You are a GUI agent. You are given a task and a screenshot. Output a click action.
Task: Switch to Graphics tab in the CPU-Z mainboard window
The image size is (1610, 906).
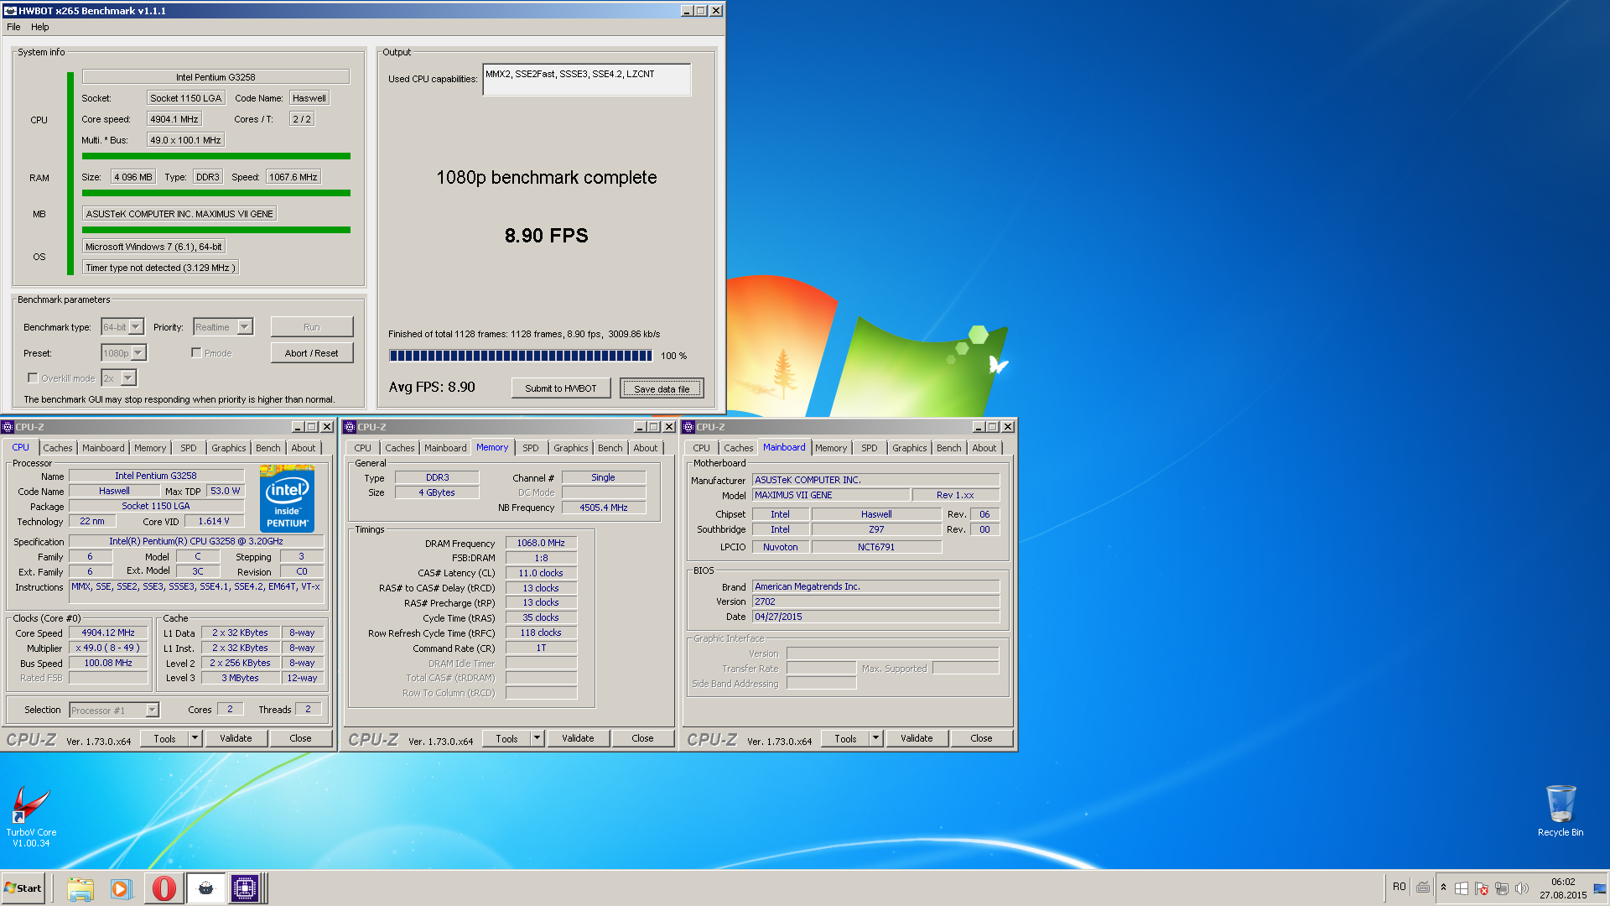(909, 448)
